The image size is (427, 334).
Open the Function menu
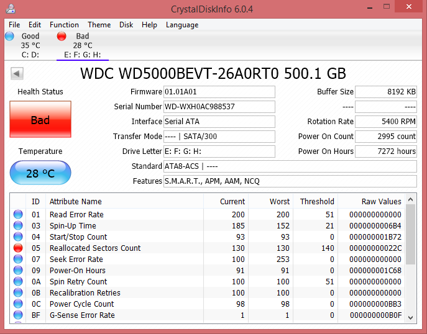[64, 25]
